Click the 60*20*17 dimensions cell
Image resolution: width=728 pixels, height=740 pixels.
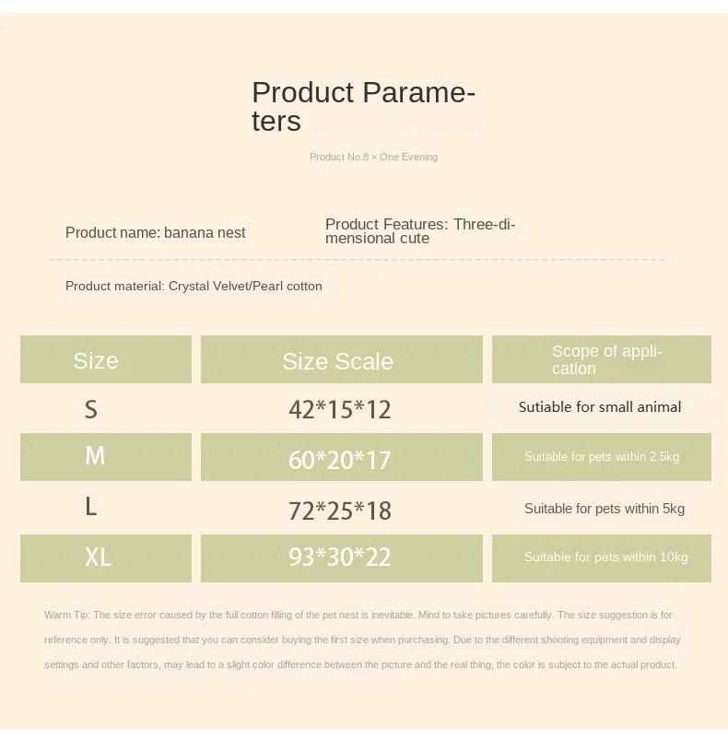click(340, 459)
